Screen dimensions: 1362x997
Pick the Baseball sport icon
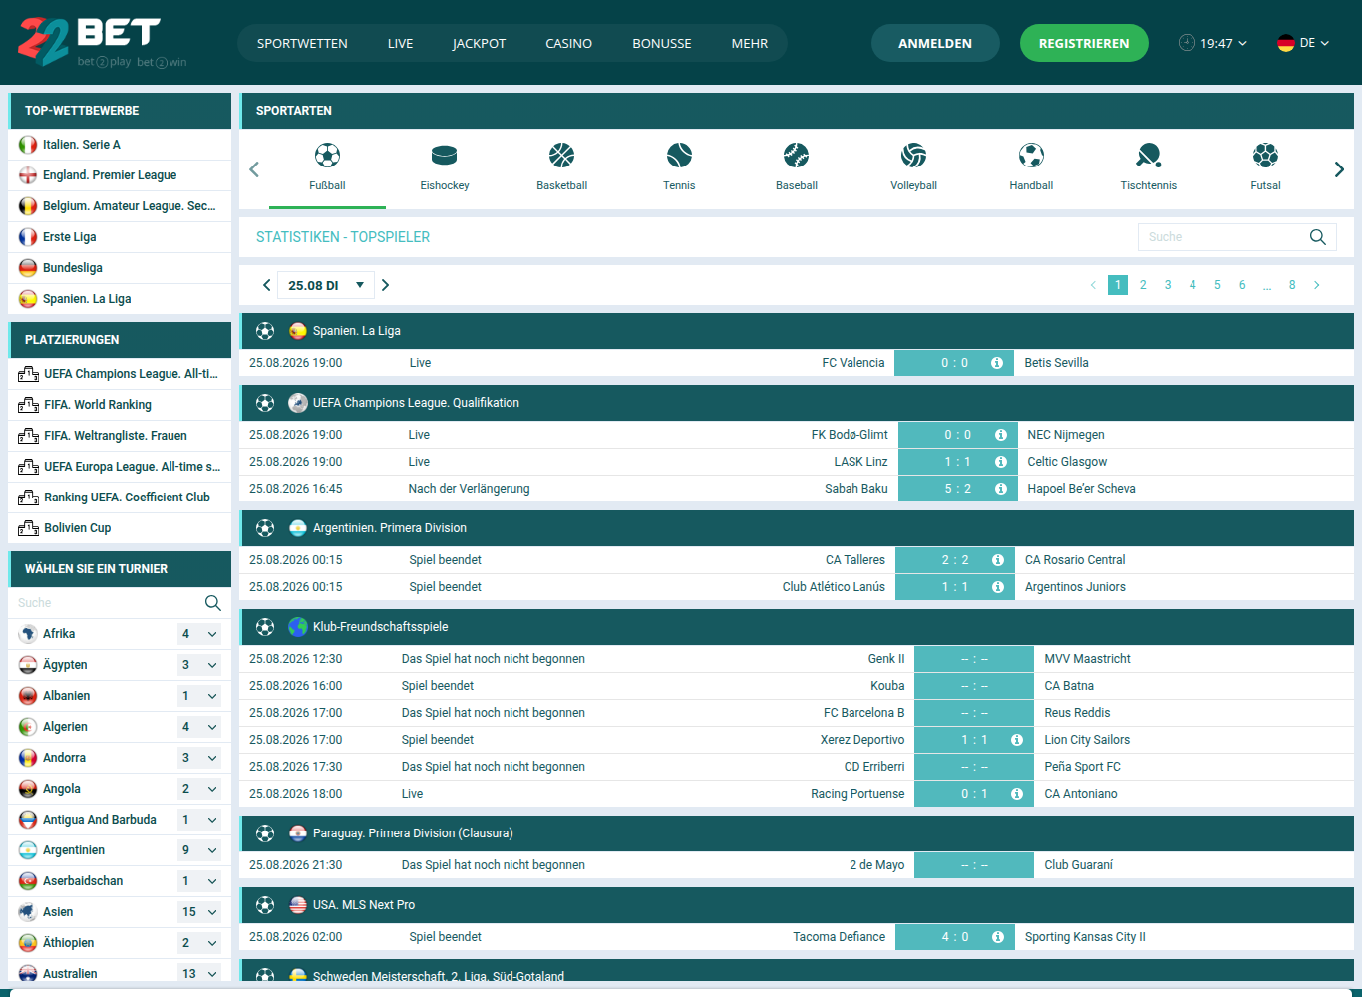797,156
